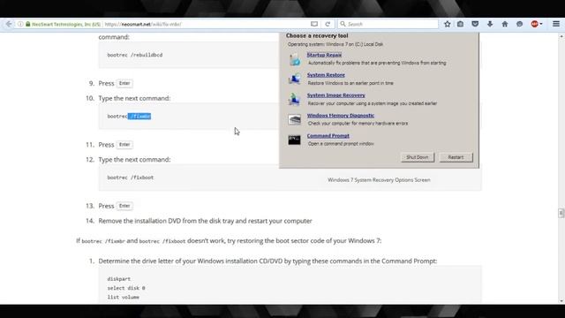Go to home page icon
The image size is (565, 318).
[x=504, y=24]
